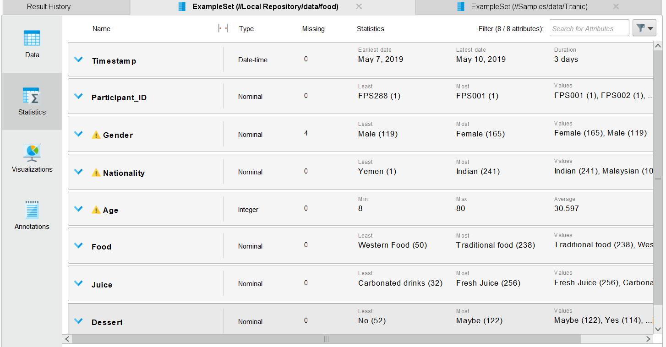
Task: Open the Visualizations view icon
Action: pyautogui.click(x=32, y=153)
